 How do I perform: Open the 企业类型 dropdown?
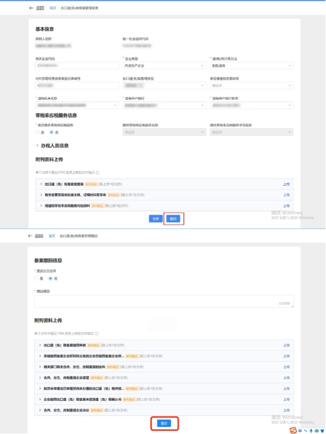click(x=164, y=66)
